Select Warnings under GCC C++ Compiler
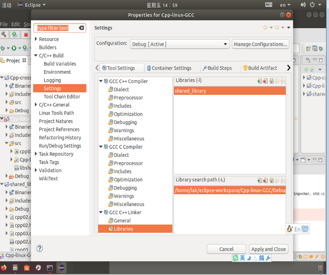The image size is (329, 275). (x=124, y=130)
